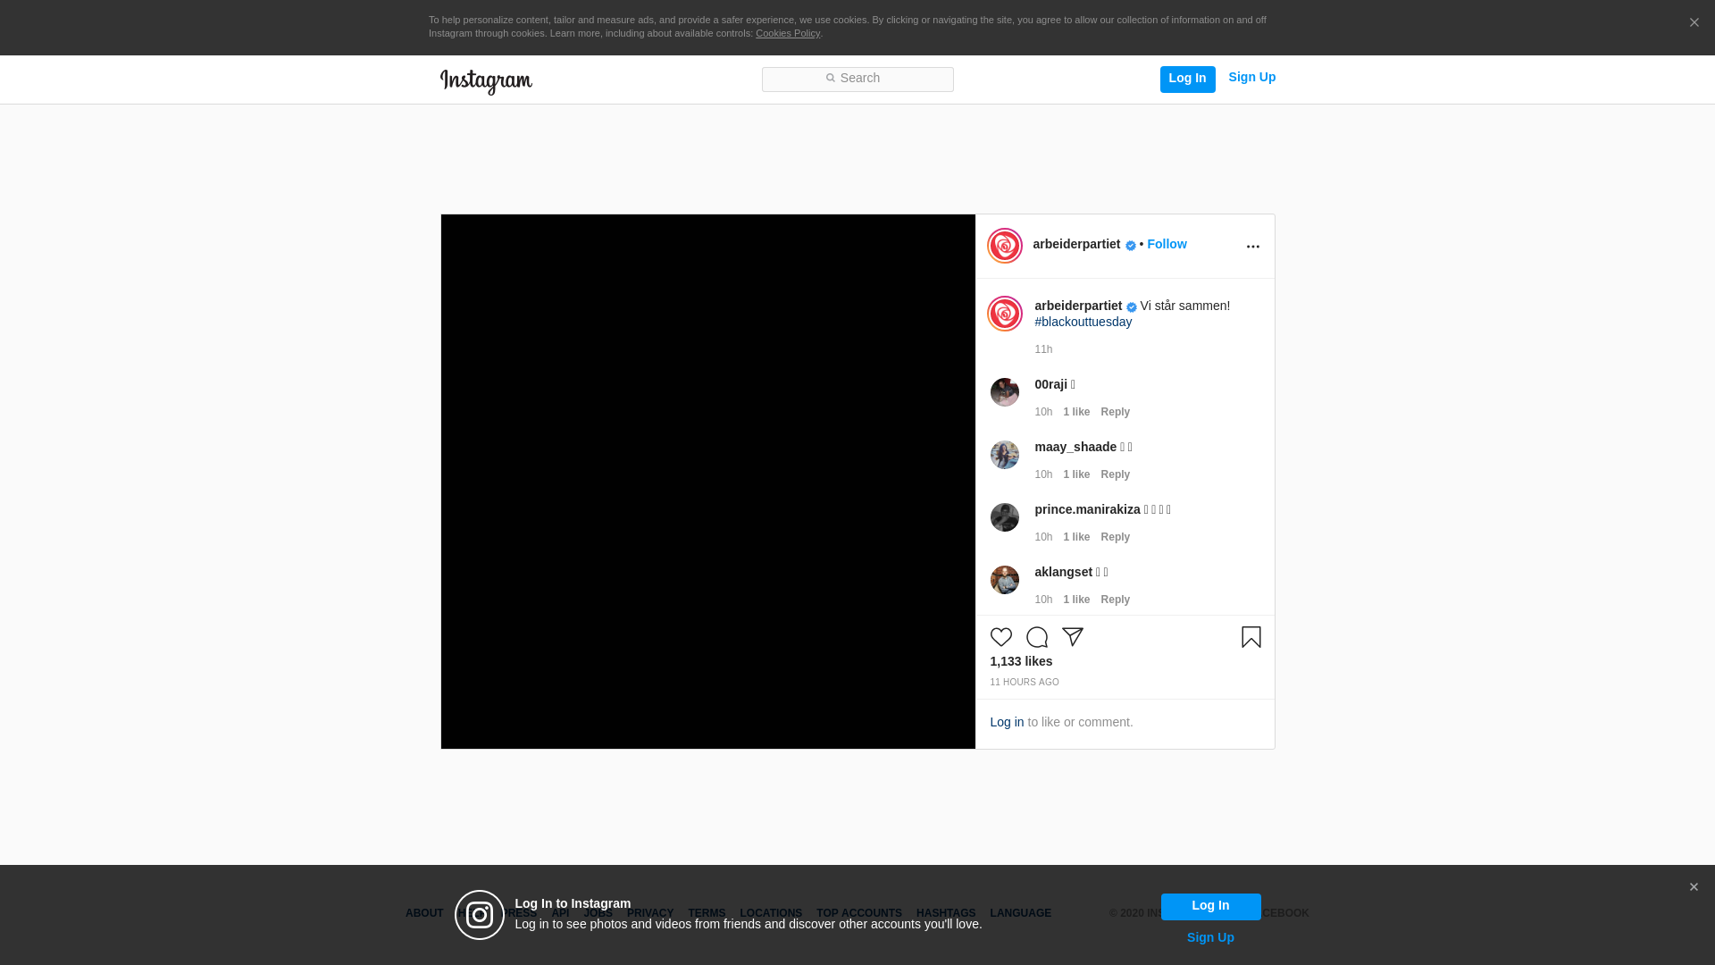Click aklangset's comment avatar
This screenshot has height=965, width=1715.
(x=1004, y=580)
